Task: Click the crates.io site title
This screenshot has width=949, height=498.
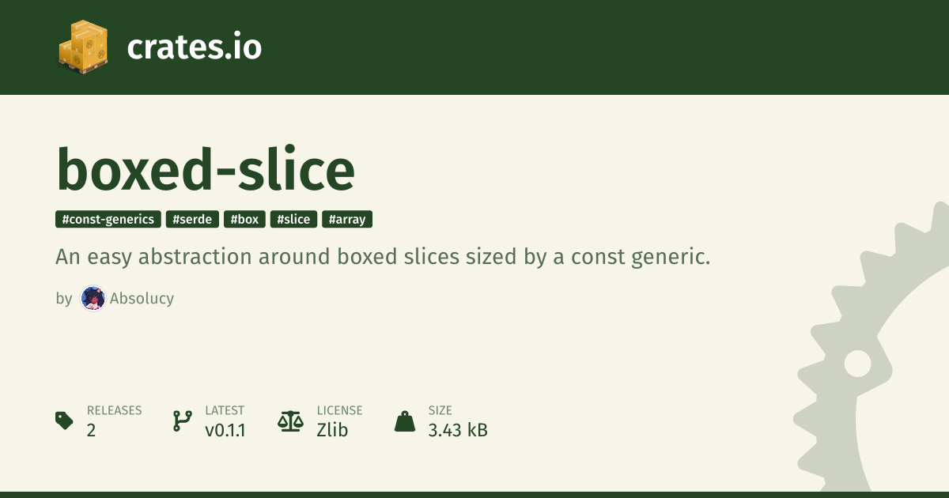Action: click(194, 47)
